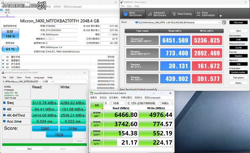
Task: Click the CrystalDiskMark All button
Action: 97,105
